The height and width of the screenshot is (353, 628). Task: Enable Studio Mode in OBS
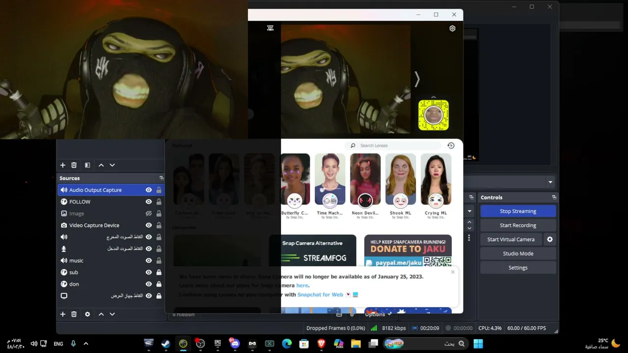(518, 253)
